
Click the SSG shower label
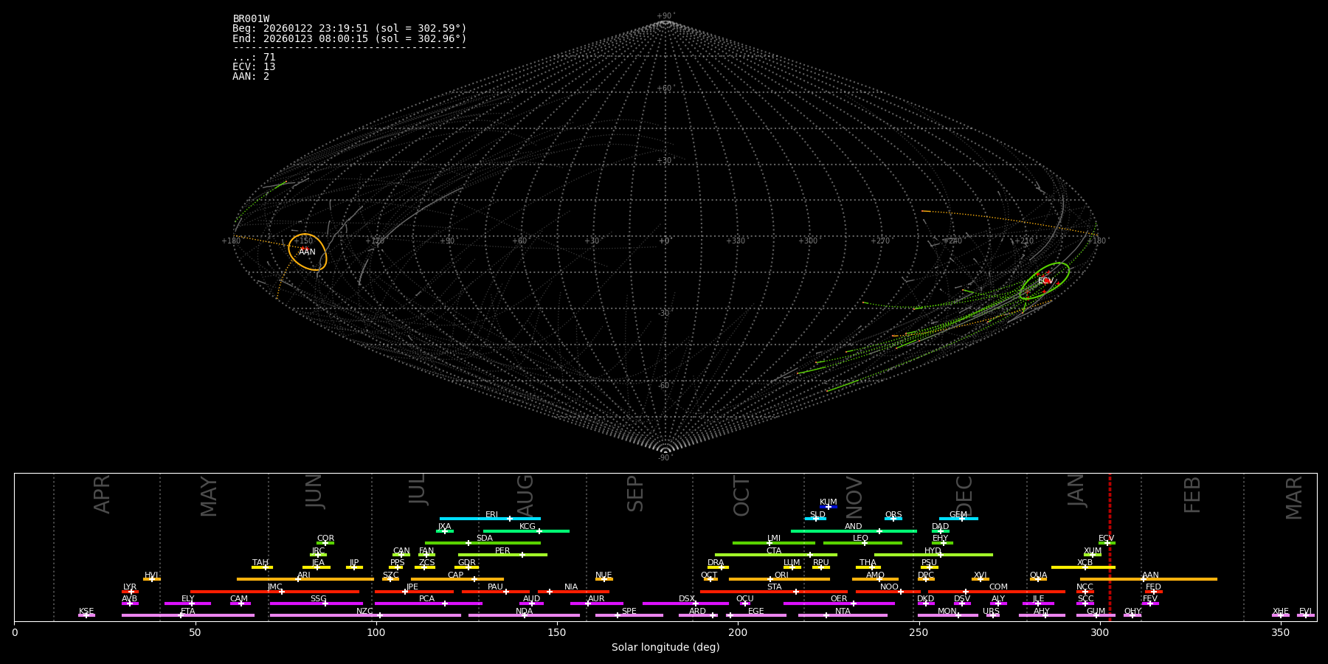pos(318,599)
